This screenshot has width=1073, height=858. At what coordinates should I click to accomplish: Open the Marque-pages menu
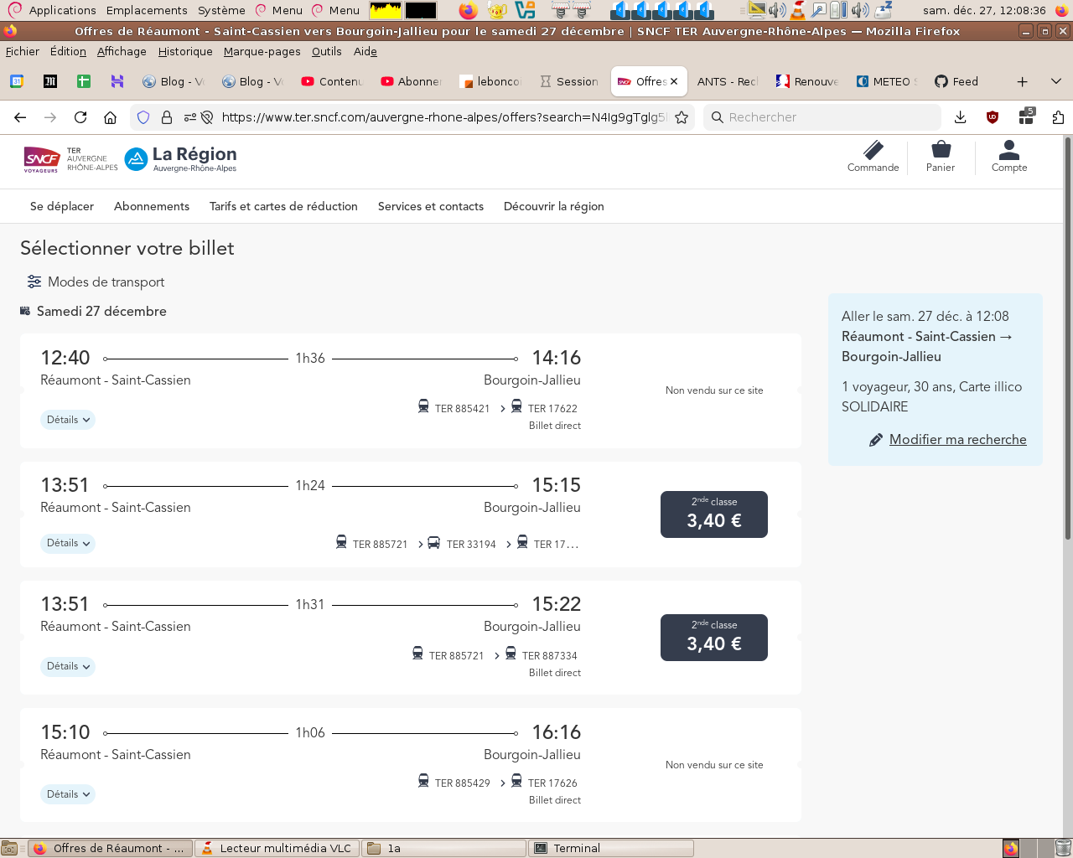(x=262, y=51)
